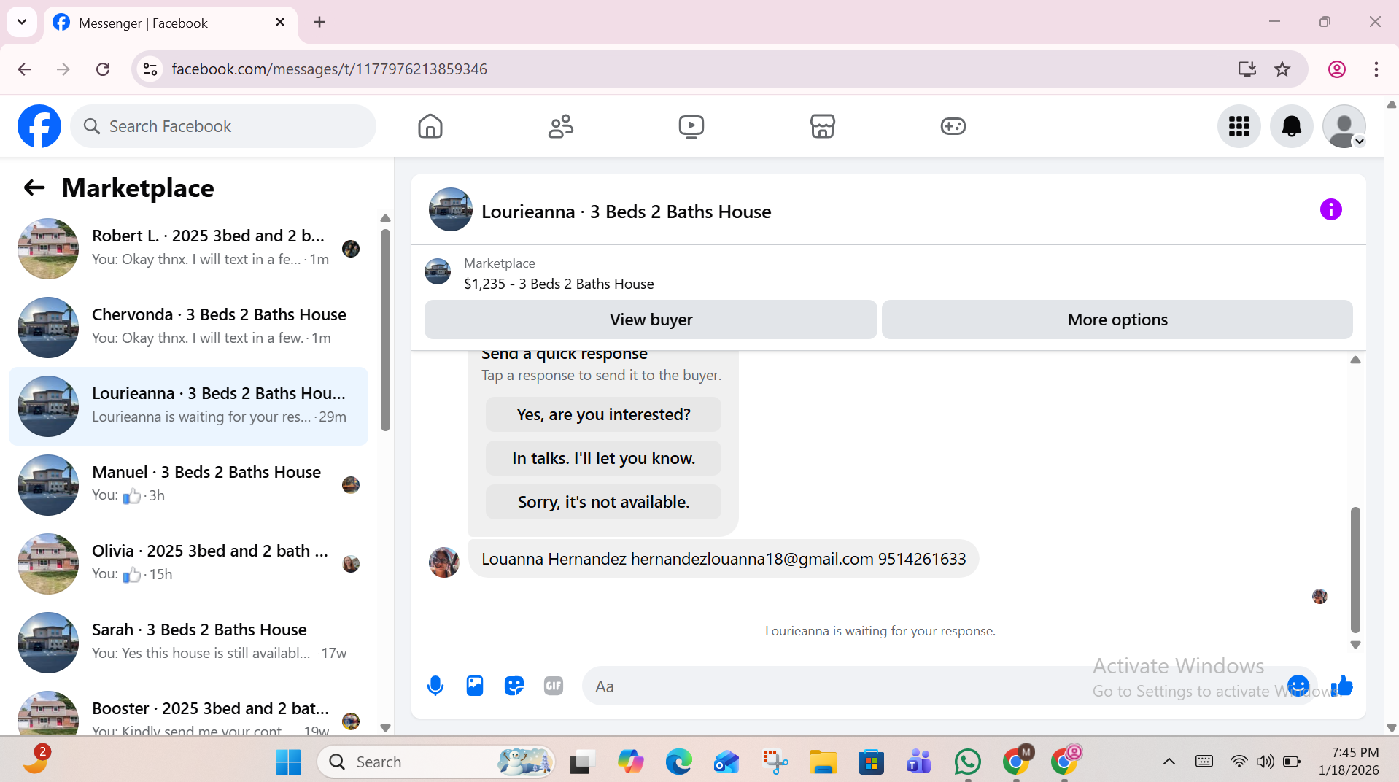Send quick reply "In talks. I'll let you know."
This screenshot has height=782, width=1399.
point(603,458)
